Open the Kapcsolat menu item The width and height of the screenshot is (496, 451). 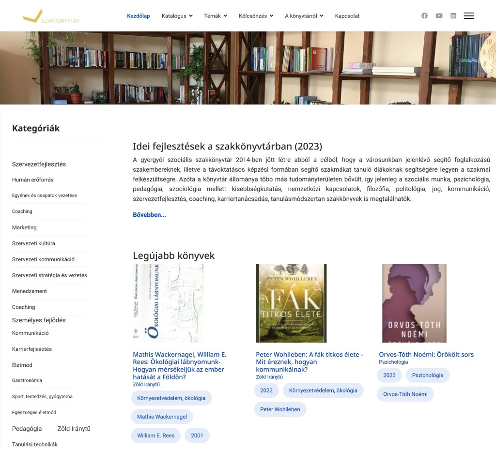[x=347, y=16]
